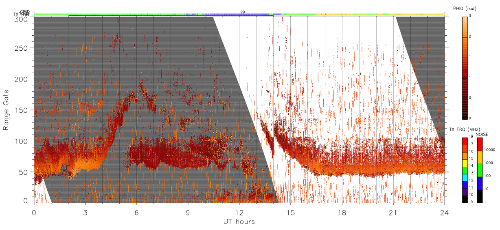
Task: Click the 1000 label in NOISE legend
Action: [x=489, y=163]
